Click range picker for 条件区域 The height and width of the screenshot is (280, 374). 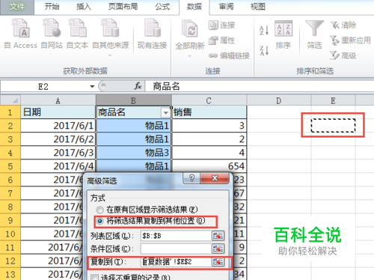point(218,249)
